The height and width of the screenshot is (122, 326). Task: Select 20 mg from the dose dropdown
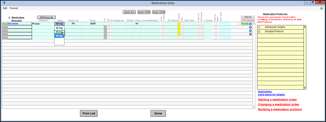[59, 32]
